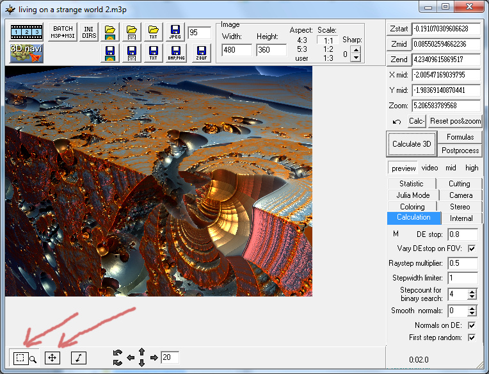
Task: Increase the Sharp value
Action: pyautogui.click(x=356, y=50)
